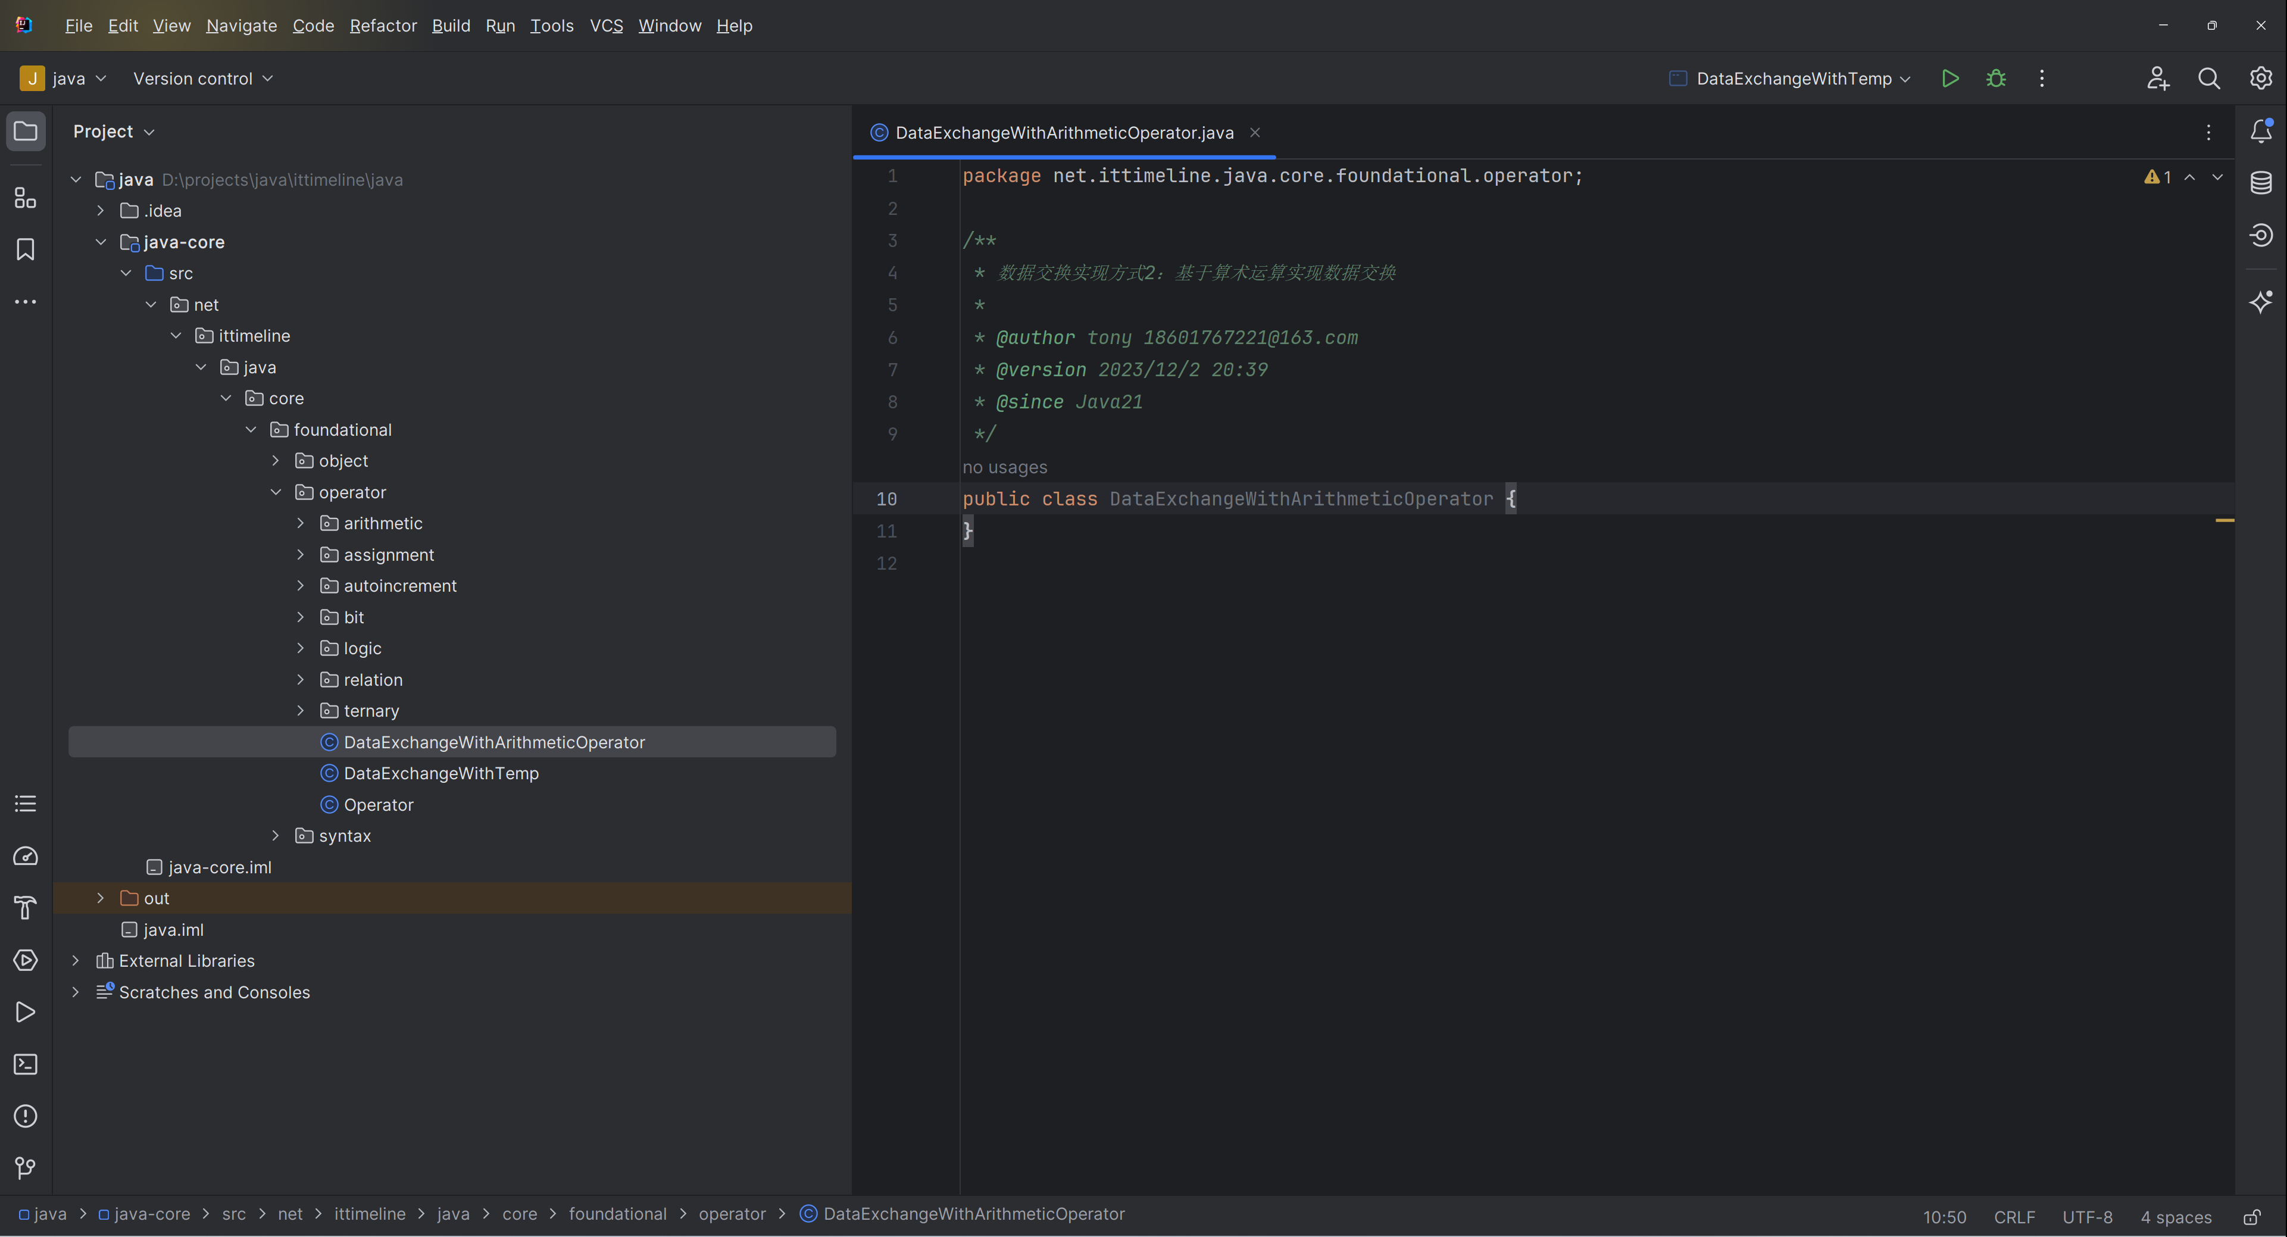Open the Build hammer tool window
This screenshot has height=1237, width=2287.
point(26,908)
